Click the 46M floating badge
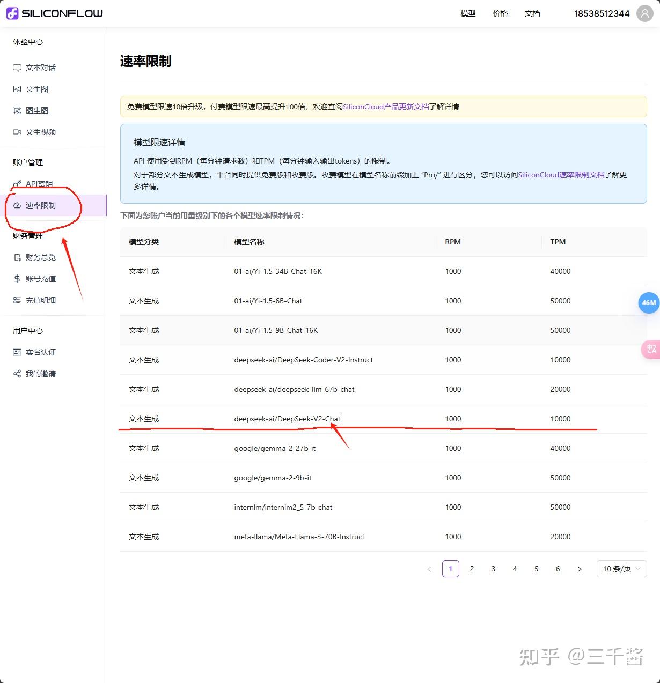Screen dimensions: 660x683 coord(649,303)
